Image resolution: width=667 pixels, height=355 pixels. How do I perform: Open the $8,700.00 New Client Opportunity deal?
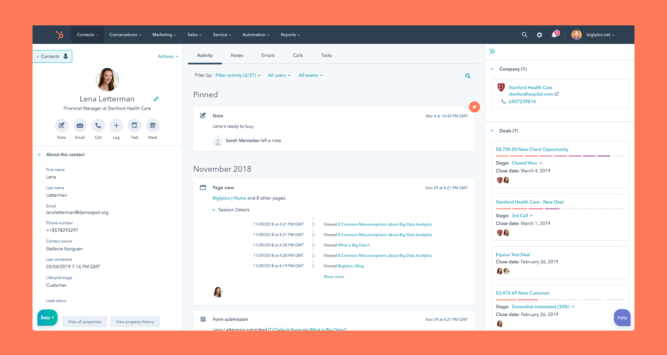(x=532, y=149)
